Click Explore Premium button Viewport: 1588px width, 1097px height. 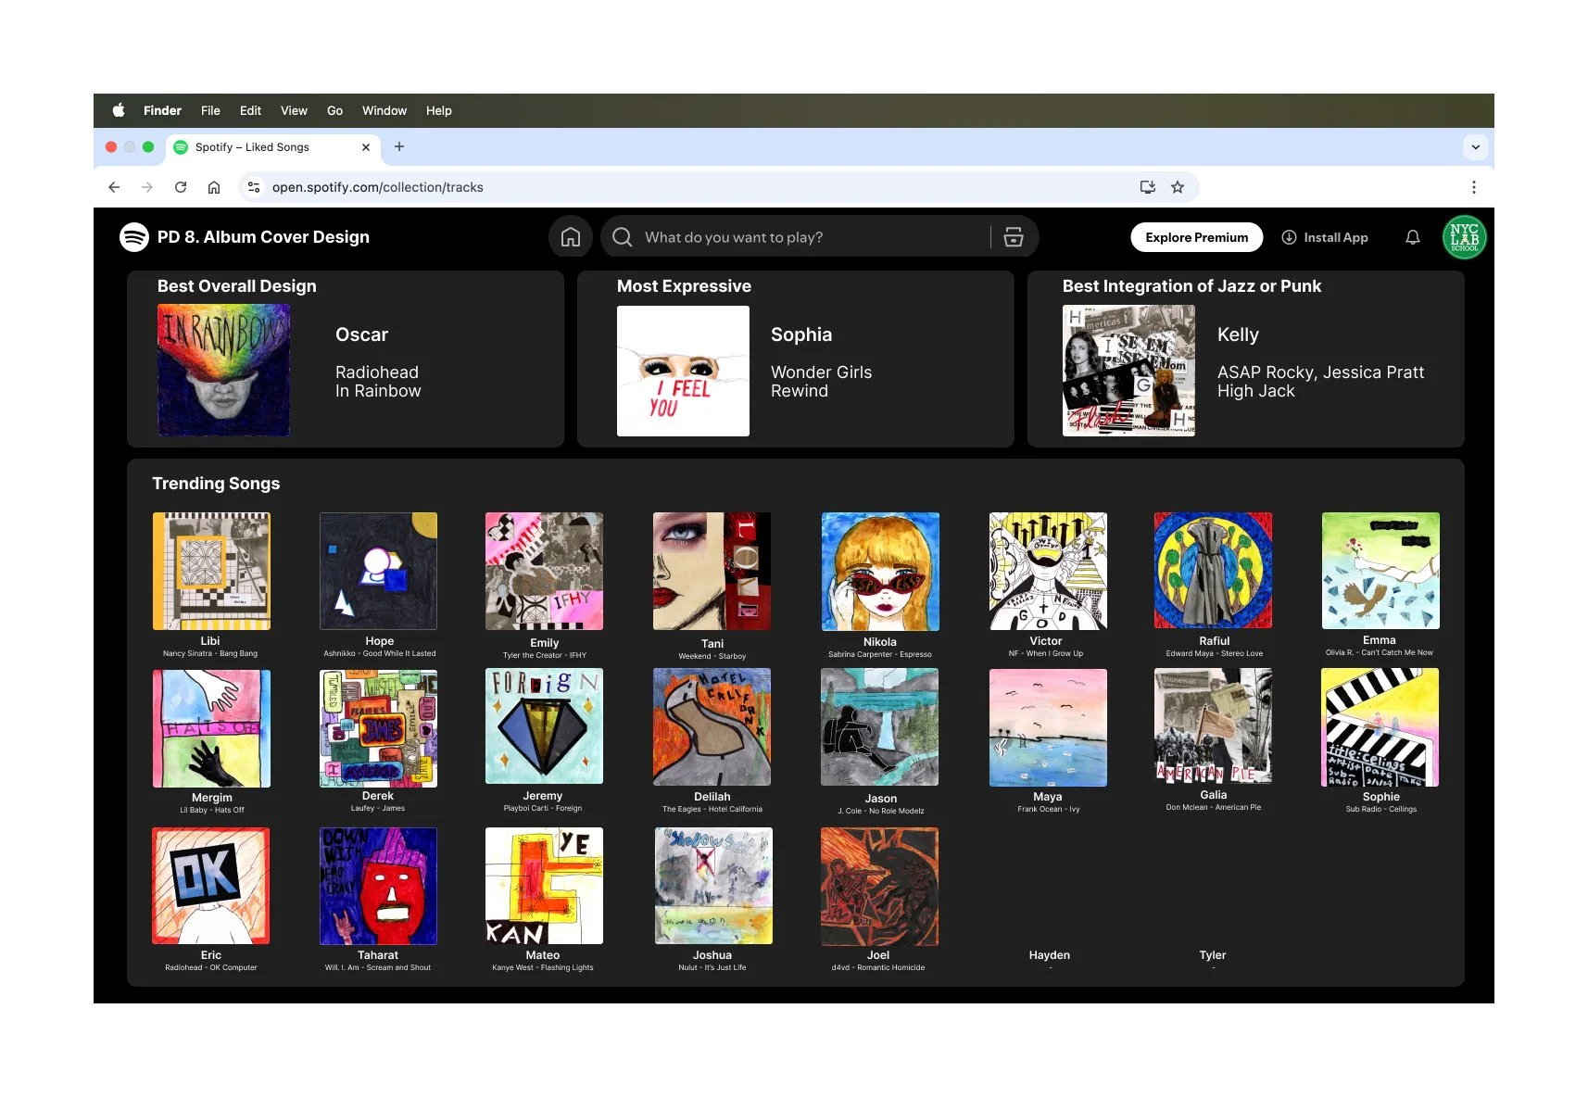tap(1197, 237)
